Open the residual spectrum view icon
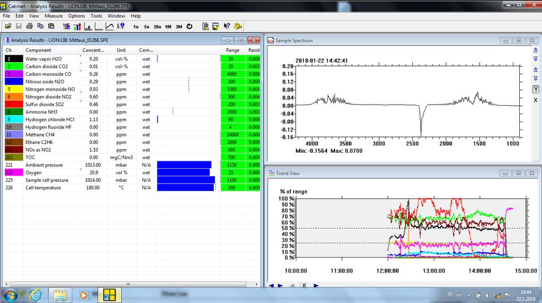This screenshot has width=542, height=303. 99,26
